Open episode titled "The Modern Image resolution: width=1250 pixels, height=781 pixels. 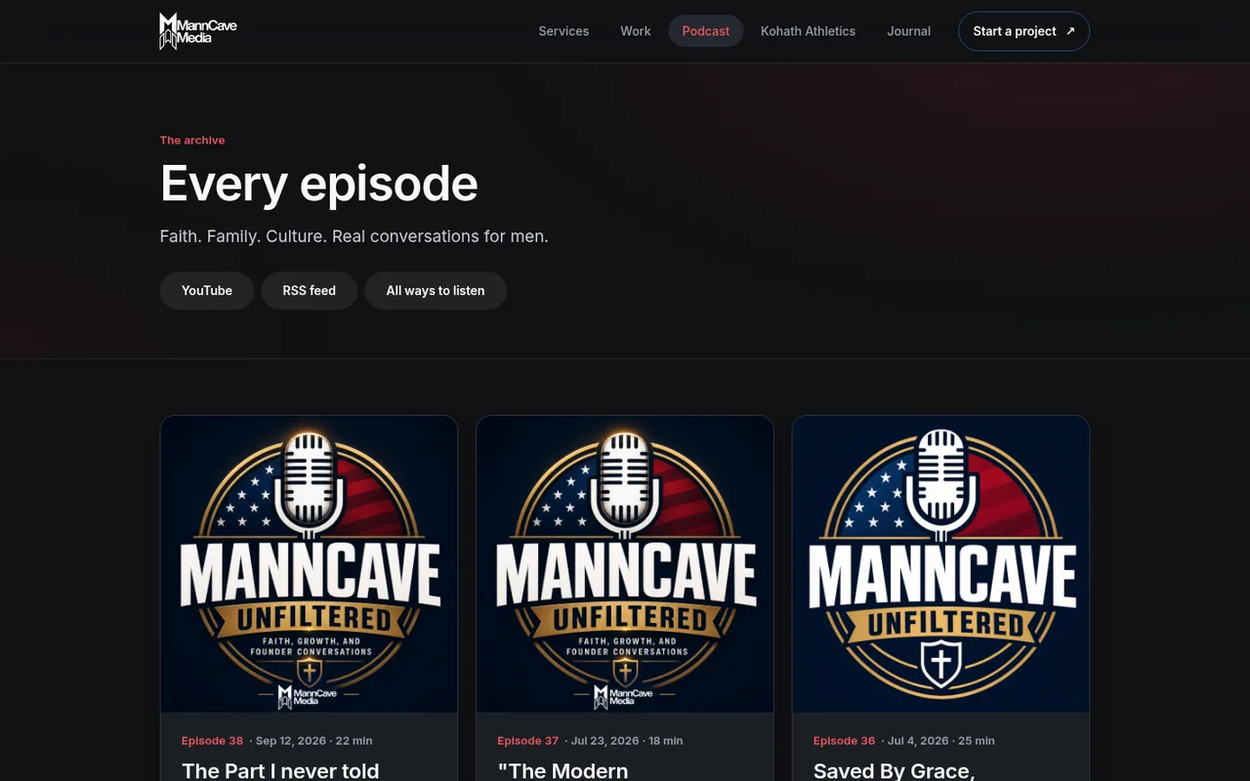562,770
